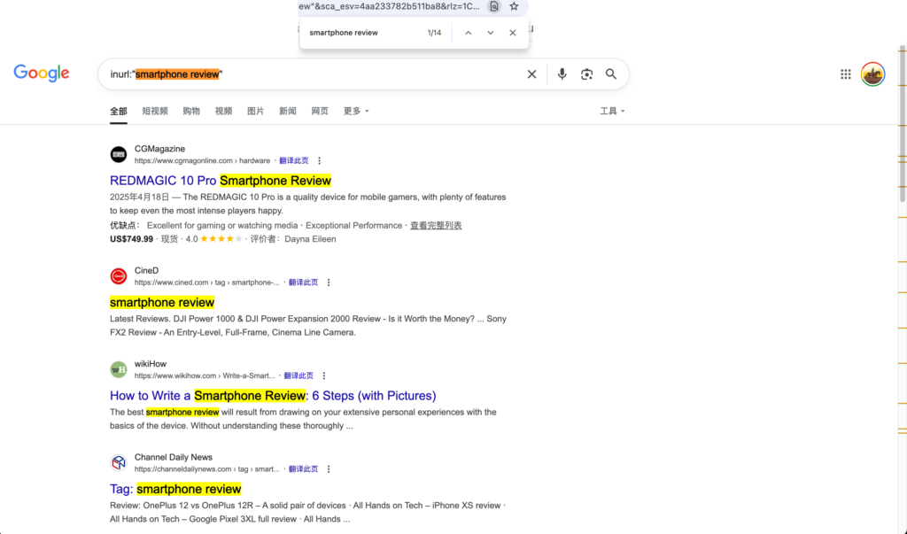Go to next find match

(x=491, y=33)
